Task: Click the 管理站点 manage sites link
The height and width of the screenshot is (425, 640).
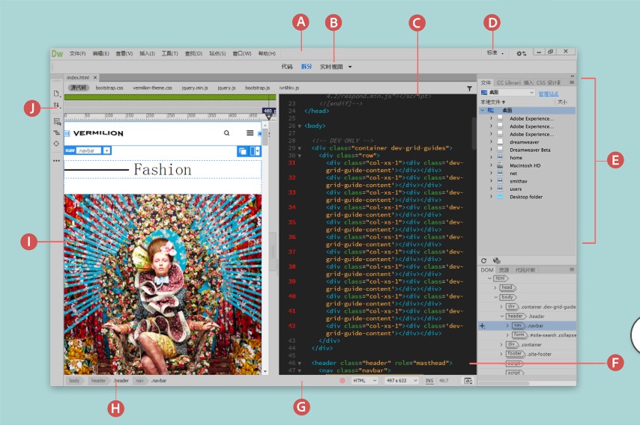Action: click(549, 93)
